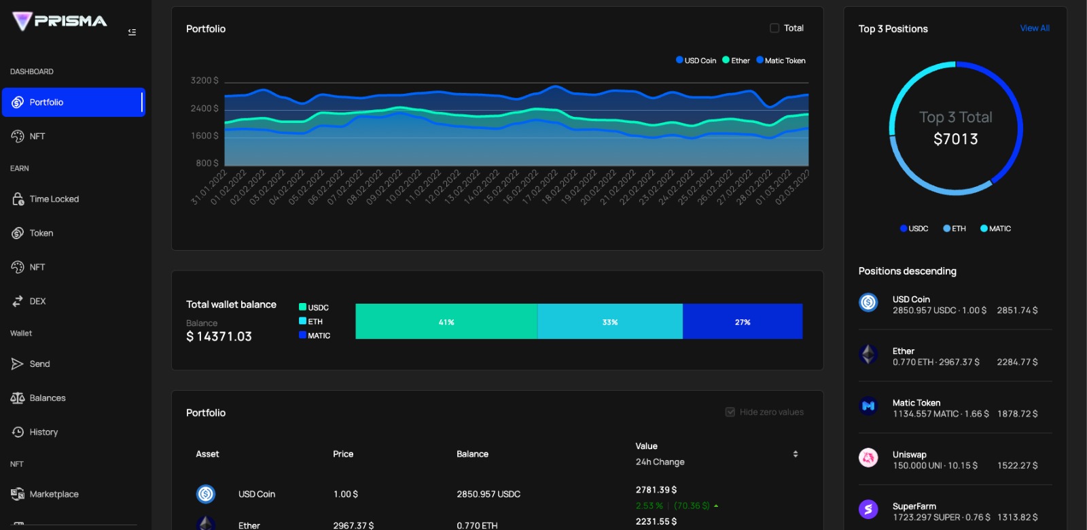The height and width of the screenshot is (530, 1087).
Task: Enable the Total checkbox on chart
Action: coord(774,28)
